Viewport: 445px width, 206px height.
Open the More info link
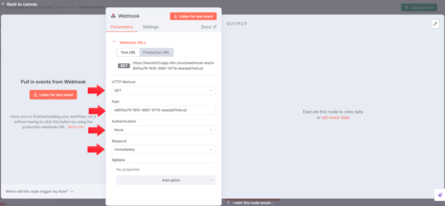[76, 127]
